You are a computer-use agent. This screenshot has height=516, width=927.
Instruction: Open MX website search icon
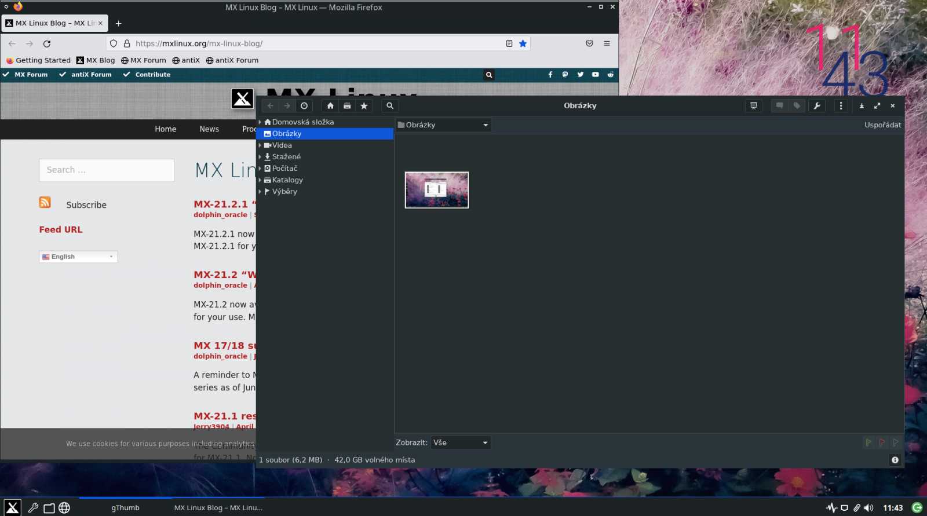click(x=489, y=75)
